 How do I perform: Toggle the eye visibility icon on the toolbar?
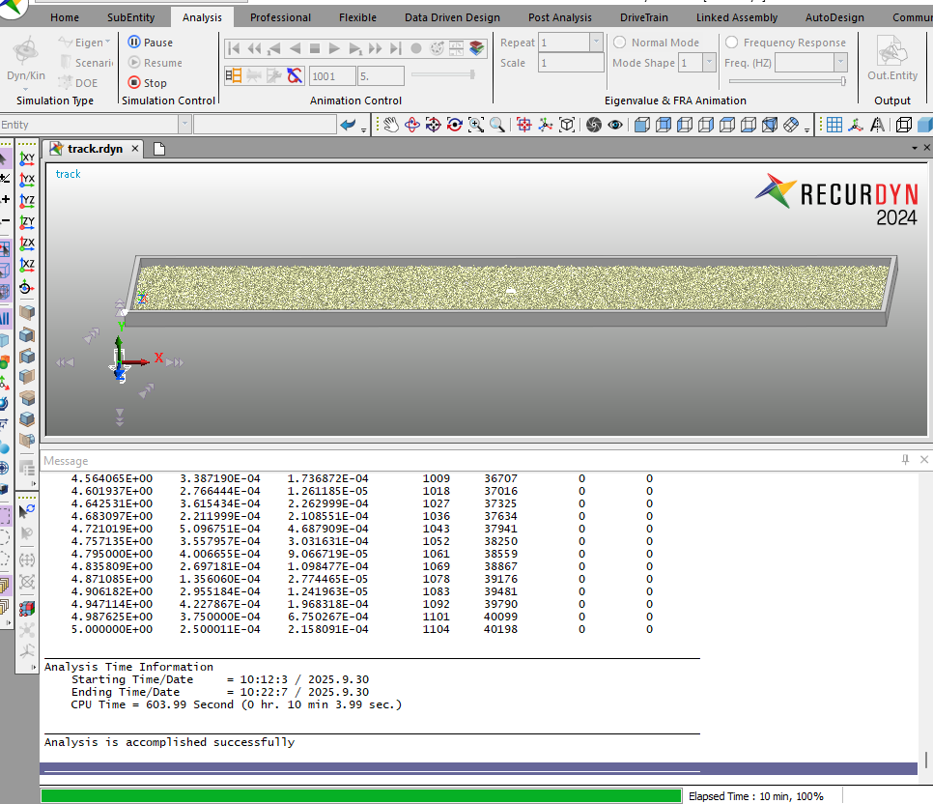615,125
